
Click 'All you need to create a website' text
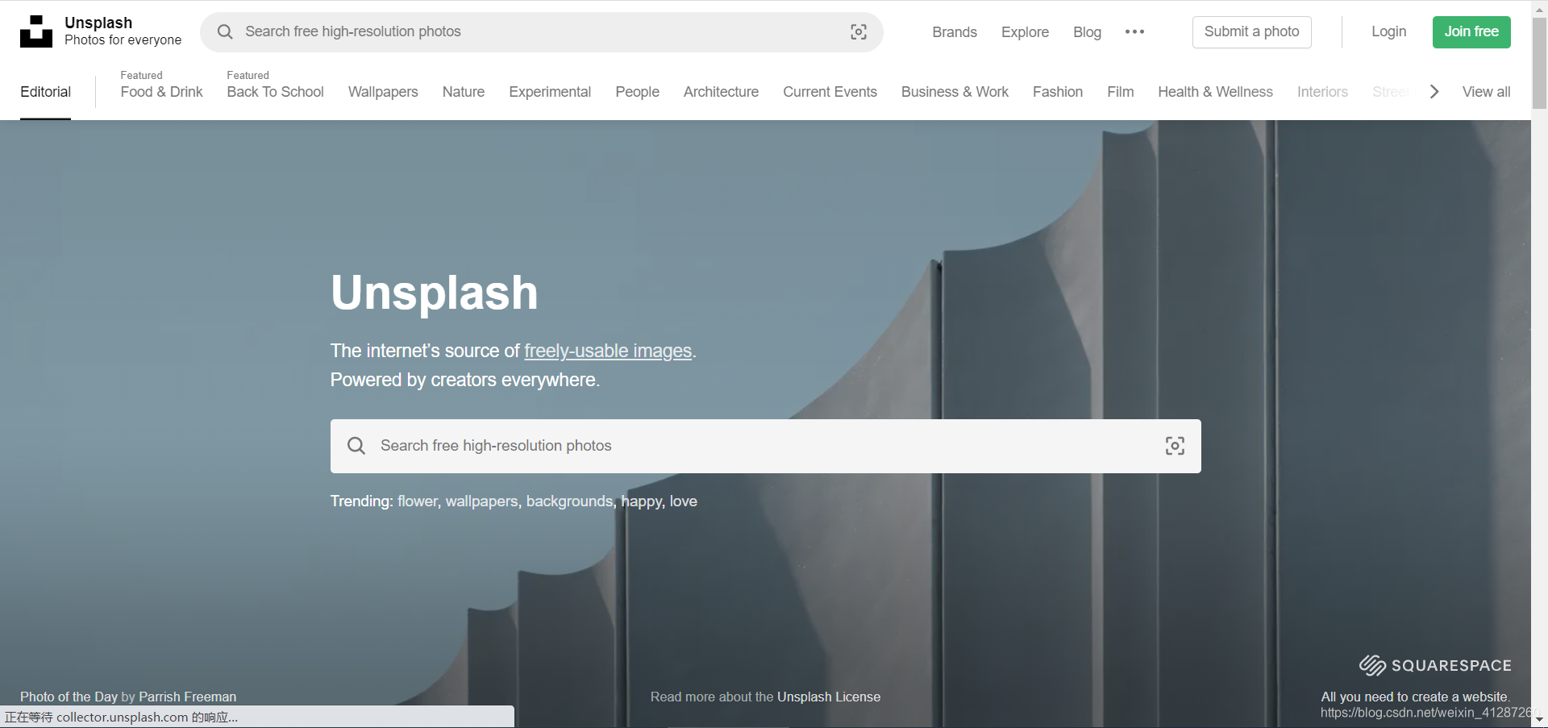click(1415, 697)
